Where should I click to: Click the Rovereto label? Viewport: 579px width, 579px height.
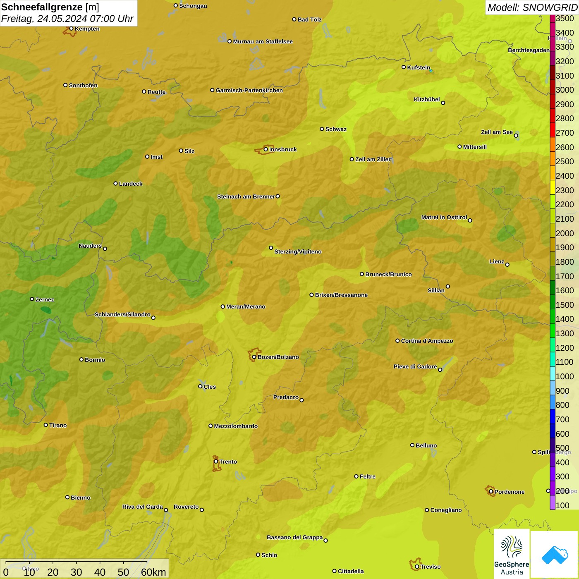click(186, 507)
